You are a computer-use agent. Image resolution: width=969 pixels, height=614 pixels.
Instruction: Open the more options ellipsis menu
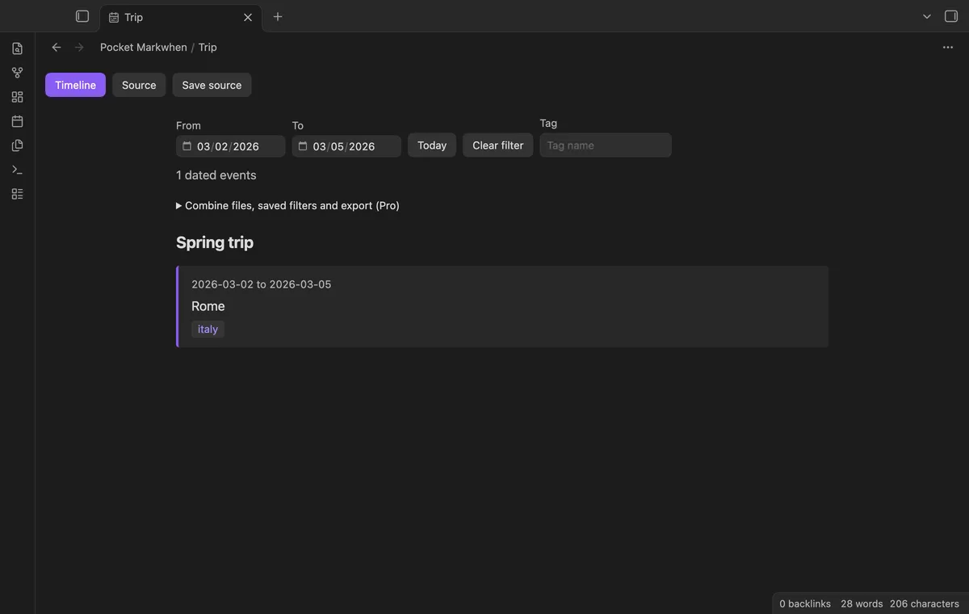click(x=948, y=47)
